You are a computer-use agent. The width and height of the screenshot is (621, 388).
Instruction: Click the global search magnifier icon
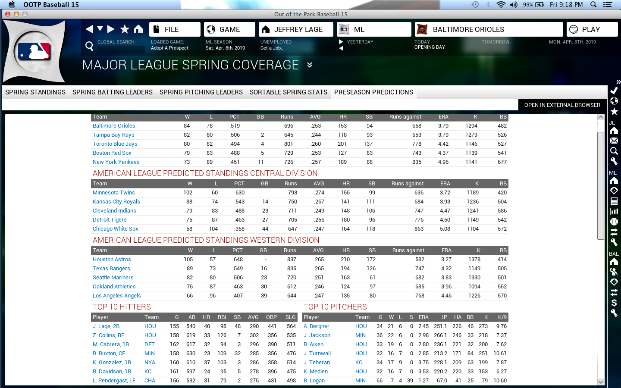pos(89,46)
